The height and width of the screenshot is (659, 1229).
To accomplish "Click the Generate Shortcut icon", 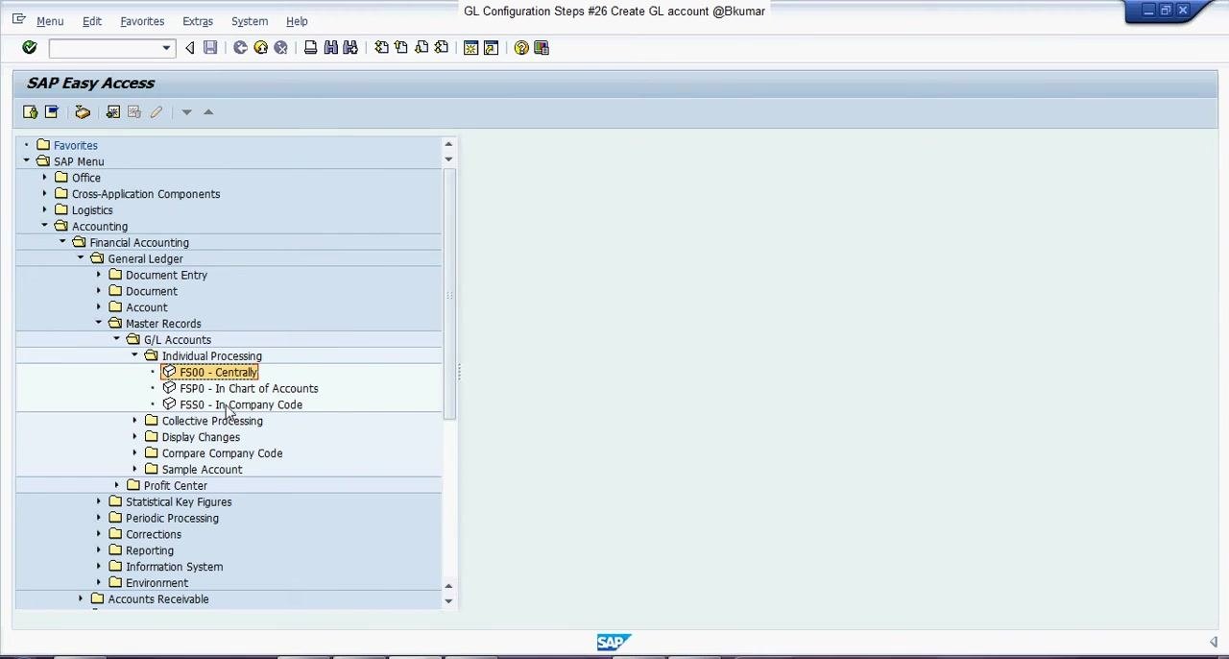I will click(491, 48).
